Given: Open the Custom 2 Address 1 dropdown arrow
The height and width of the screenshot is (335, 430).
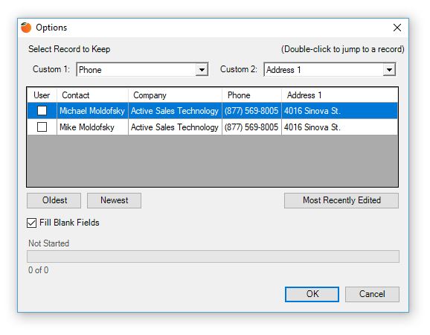Looking at the screenshot, I should coord(389,70).
